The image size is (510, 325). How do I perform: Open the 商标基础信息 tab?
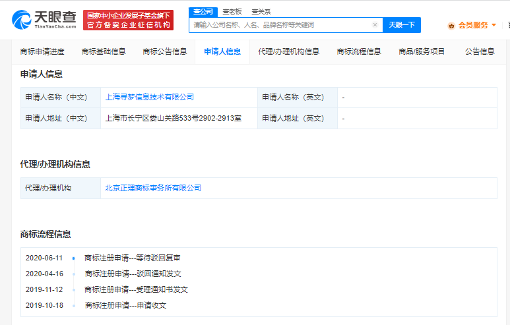[x=104, y=51]
